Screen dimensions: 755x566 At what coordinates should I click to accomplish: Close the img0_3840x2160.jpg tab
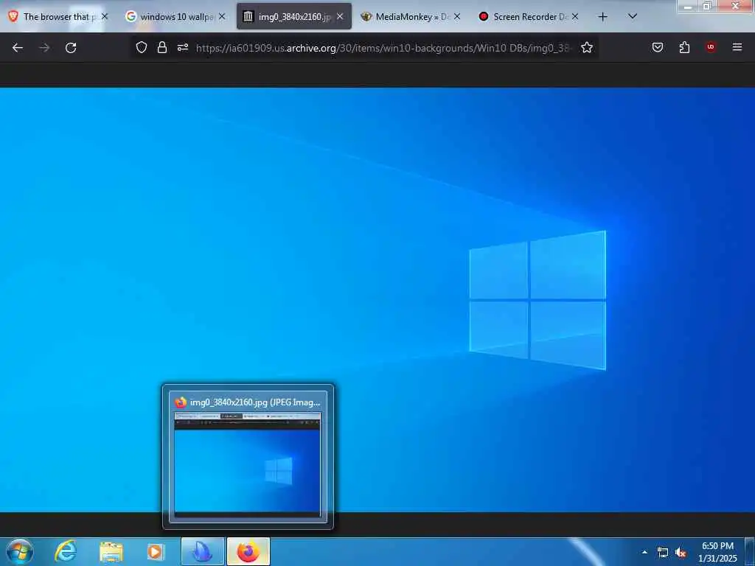coord(340,17)
